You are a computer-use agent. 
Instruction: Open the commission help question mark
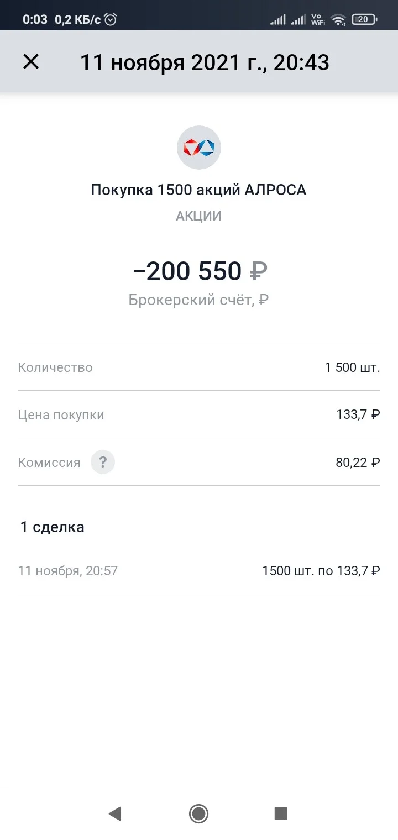(x=103, y=462)
